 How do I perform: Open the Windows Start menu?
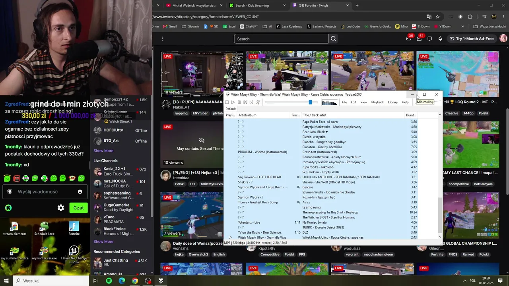pyautogui.click(x=6, y=281)
